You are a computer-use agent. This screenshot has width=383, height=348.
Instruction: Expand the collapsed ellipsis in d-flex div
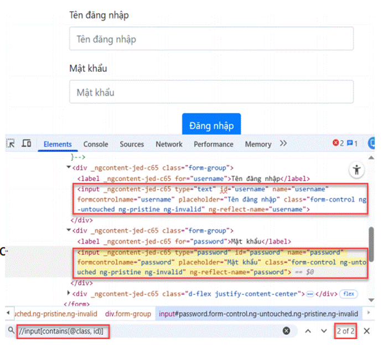(x=310, y=293)
